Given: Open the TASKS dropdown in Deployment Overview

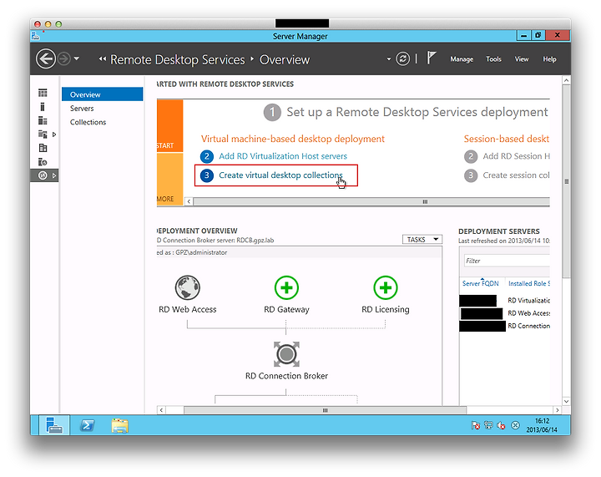Looking at the screenshot, I should [x=422, y=239].
